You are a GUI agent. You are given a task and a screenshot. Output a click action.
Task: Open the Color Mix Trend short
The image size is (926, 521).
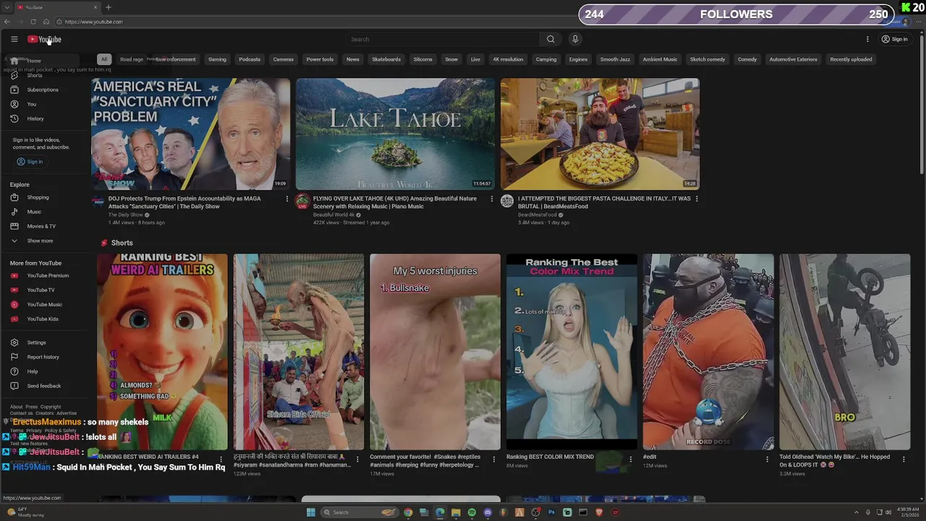[x=572, y=352]
